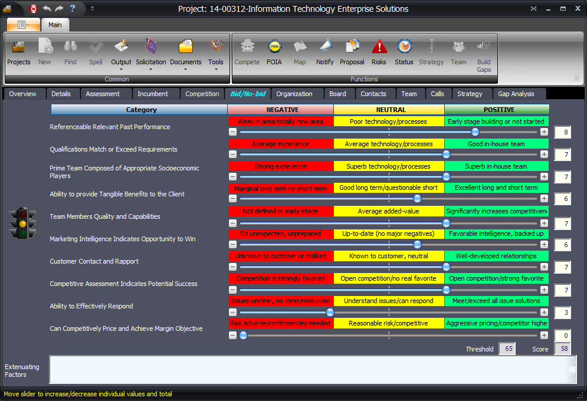
Task: Switch to the Gap Analysis tab
Action: point(516,94)
